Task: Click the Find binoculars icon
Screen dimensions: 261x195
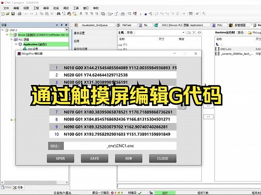Action: (58, 14)
